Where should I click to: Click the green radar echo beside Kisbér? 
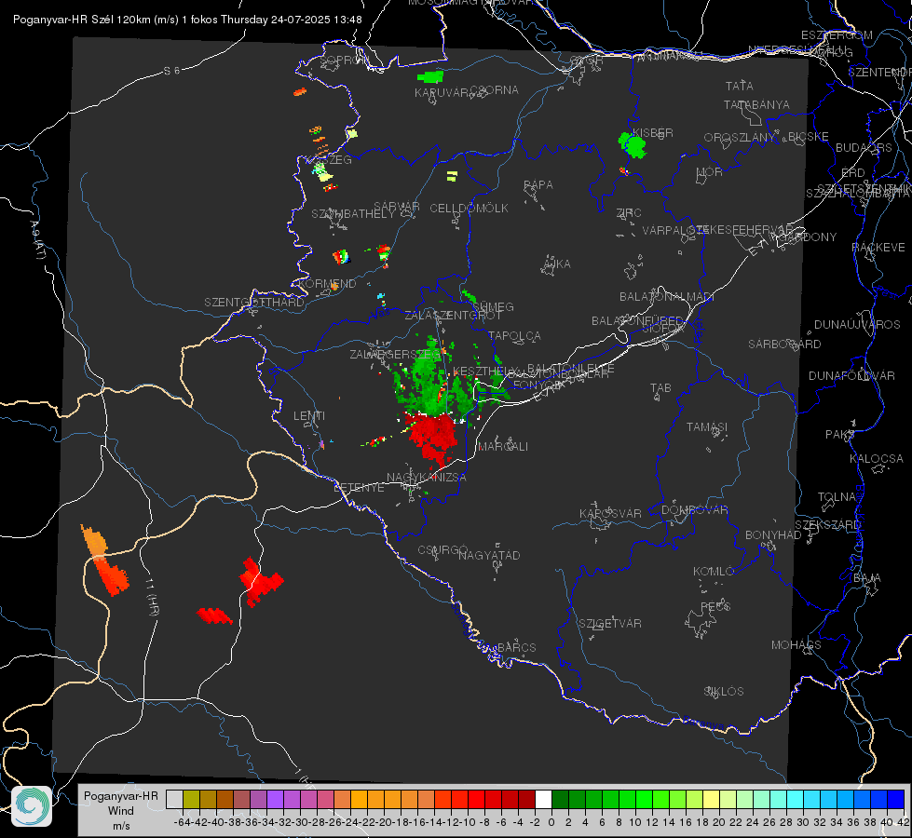(x=633, y=145)
